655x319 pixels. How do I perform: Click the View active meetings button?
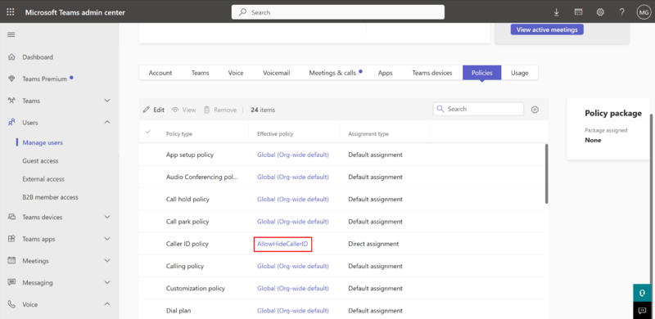[547, 29]
